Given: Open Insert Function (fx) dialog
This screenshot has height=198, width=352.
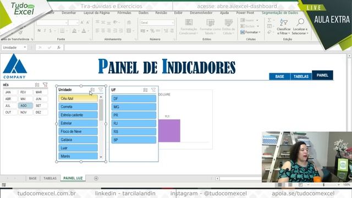Looking at the screenshot, I should tap(59, 47).
